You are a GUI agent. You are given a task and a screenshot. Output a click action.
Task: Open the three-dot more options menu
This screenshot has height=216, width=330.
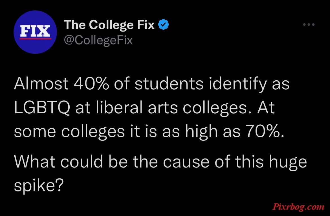point(309,25)
